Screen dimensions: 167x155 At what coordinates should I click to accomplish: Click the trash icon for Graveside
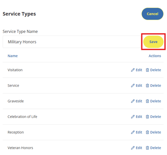click(x=148, y=101)
